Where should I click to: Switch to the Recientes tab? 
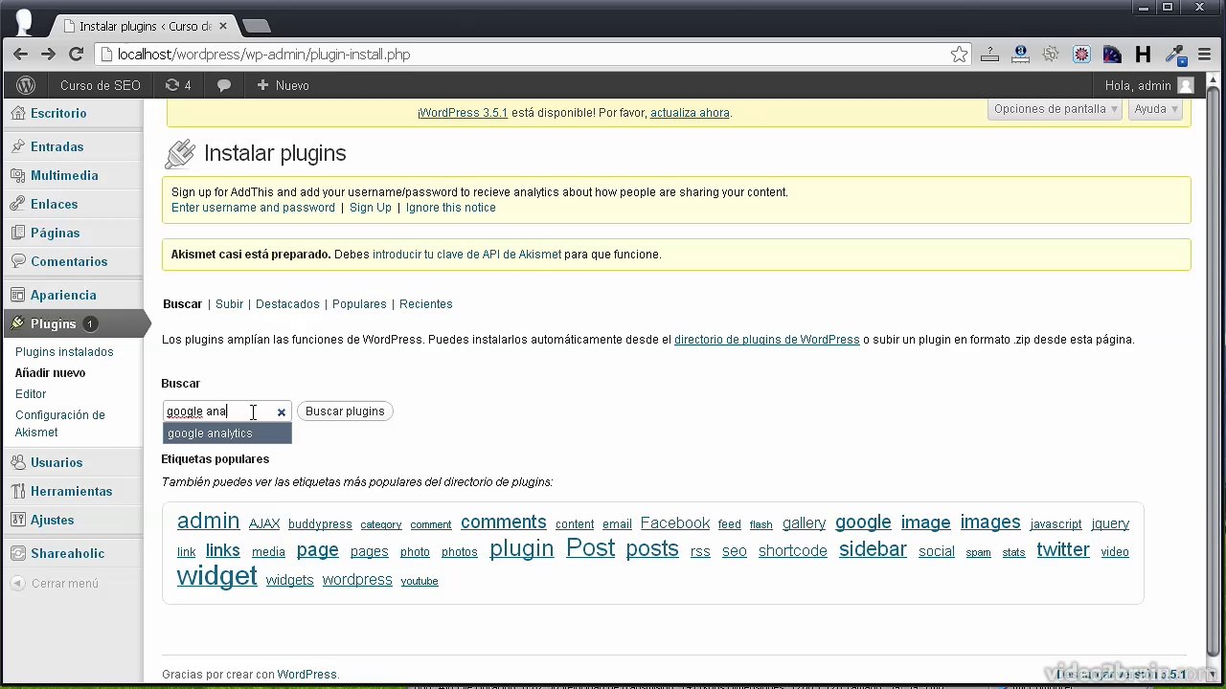coord(425,304)
